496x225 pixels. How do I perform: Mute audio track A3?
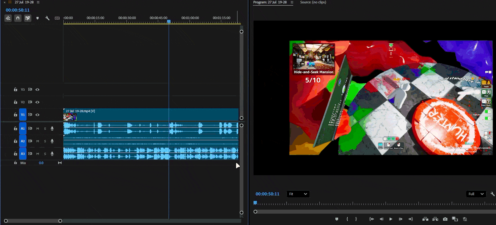tap(38, 154)
